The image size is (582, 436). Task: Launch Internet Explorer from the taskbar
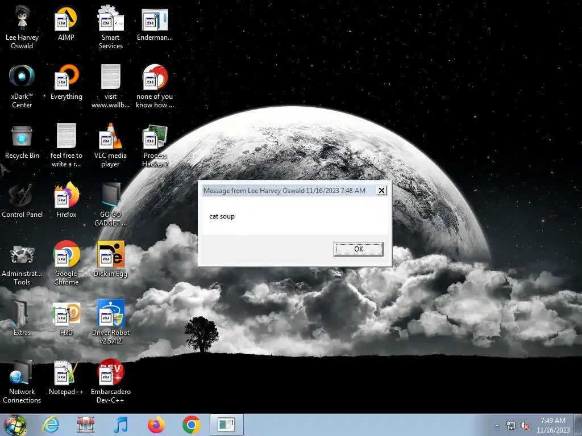coord(51,425)
